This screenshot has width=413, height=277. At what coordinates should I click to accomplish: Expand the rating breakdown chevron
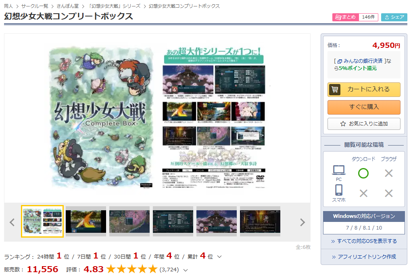pos(186,270)
